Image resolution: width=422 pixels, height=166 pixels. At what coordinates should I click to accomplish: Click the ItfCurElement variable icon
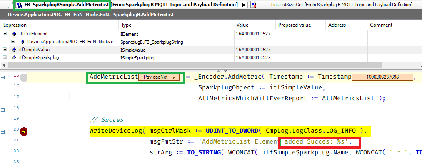click(14, 34)
